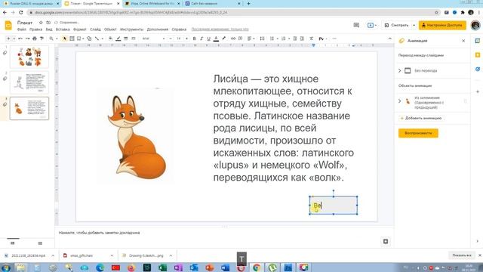Open the highlight color marker tool

pyautogui.click(x=223, y=39)
